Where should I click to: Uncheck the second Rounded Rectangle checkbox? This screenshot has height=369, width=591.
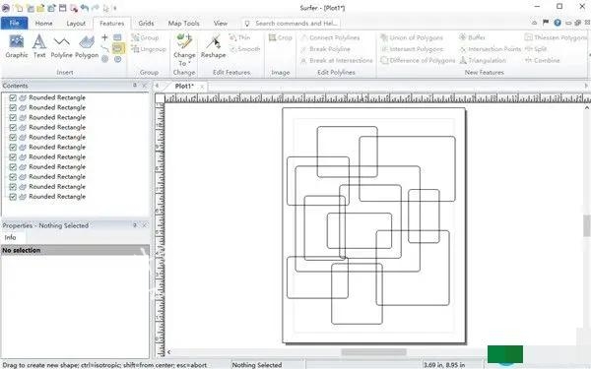click(13, 107)
